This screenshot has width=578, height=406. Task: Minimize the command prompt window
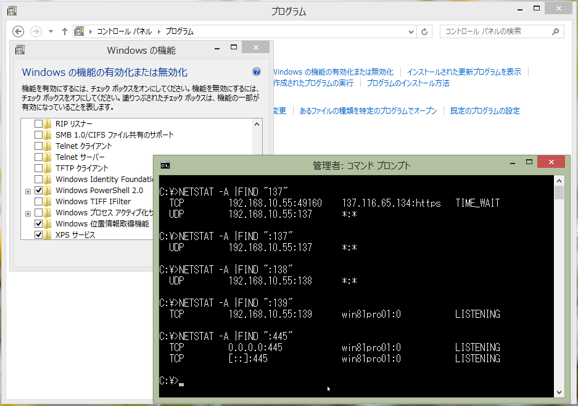513,162
